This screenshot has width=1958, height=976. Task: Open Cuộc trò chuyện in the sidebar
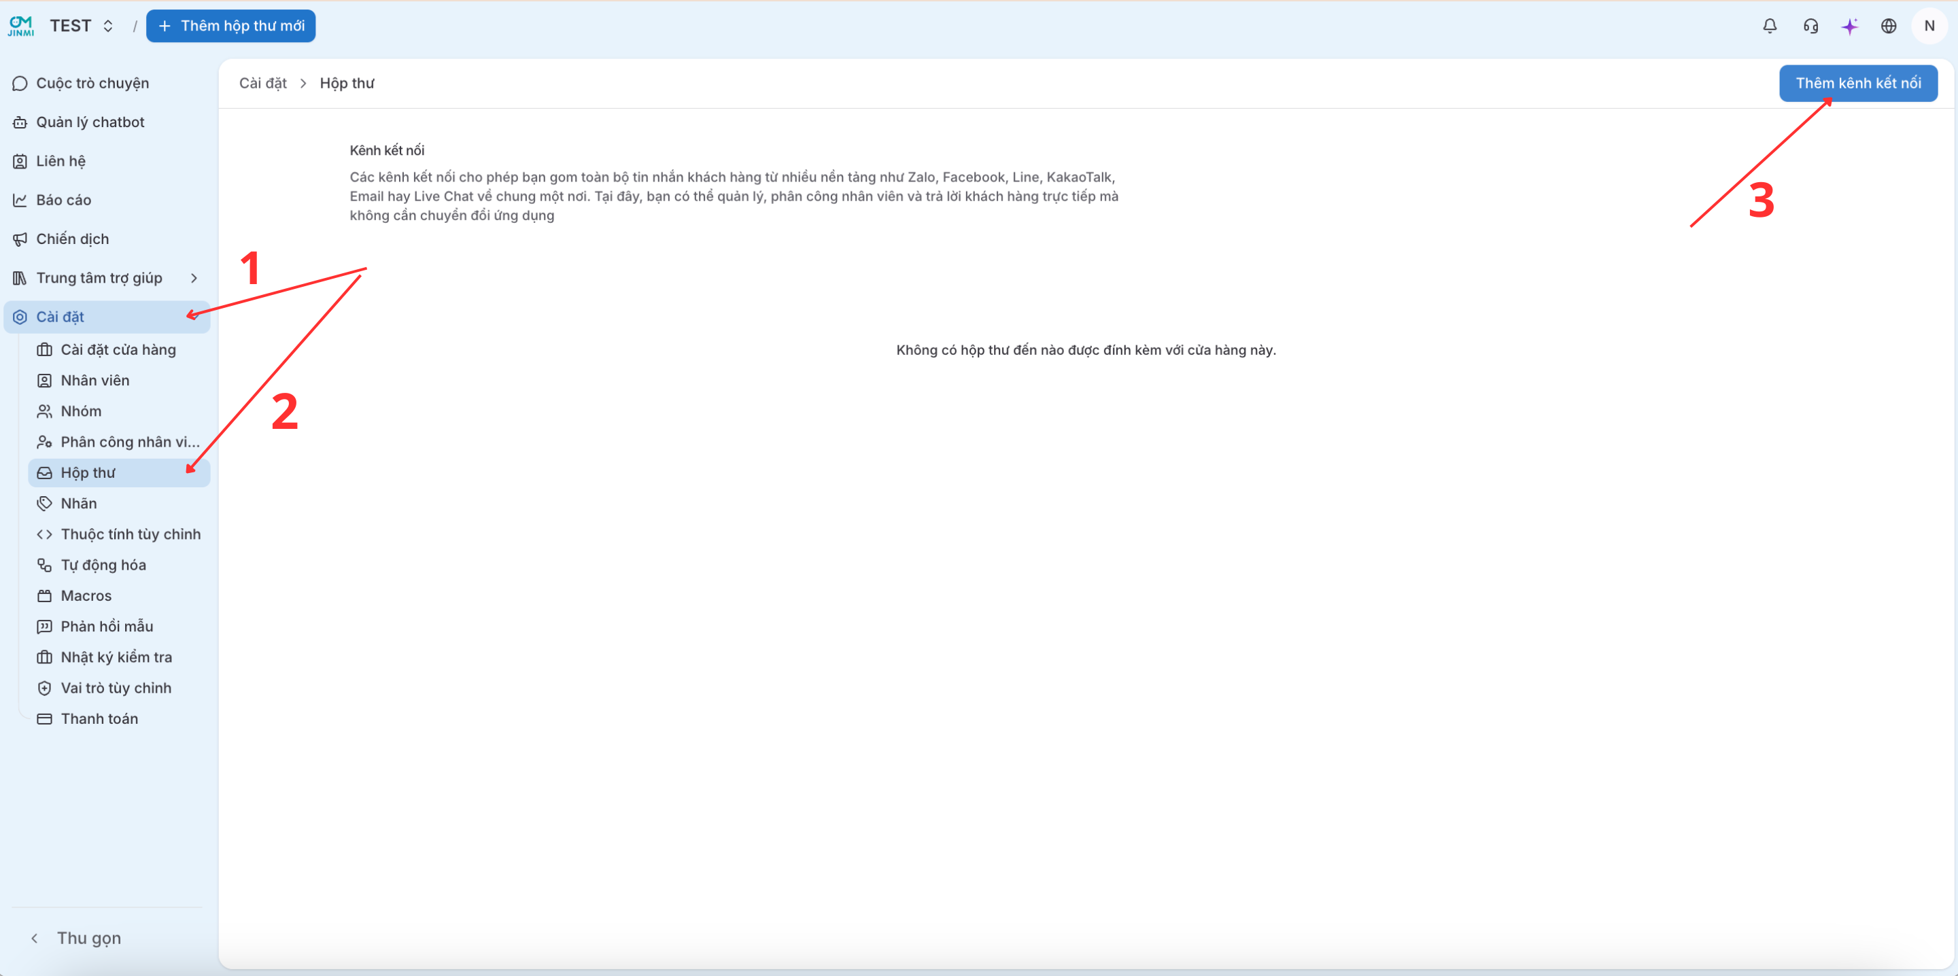107,83
